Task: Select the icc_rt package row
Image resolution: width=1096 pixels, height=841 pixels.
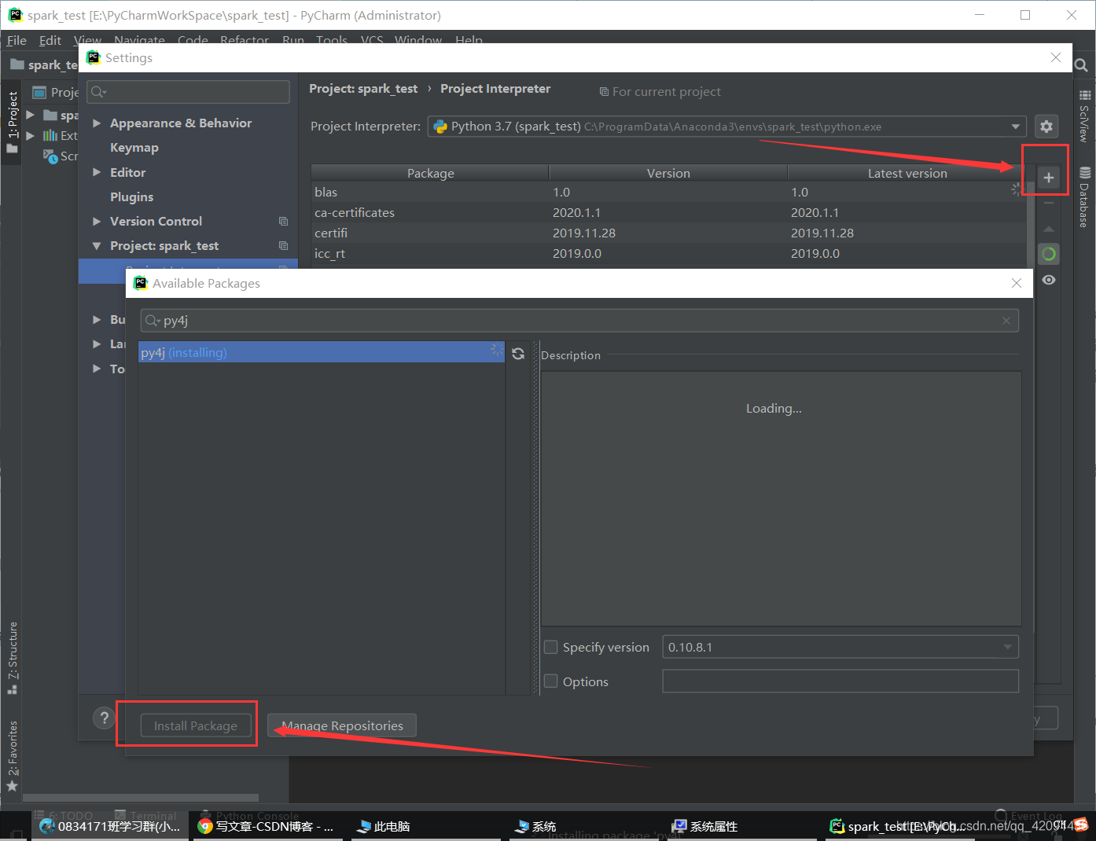Action: click(668, 253)
